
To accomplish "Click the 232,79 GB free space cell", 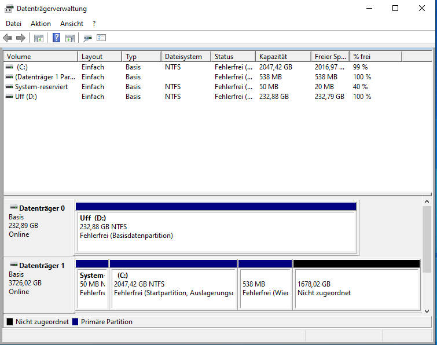I will tap(329, 97).
